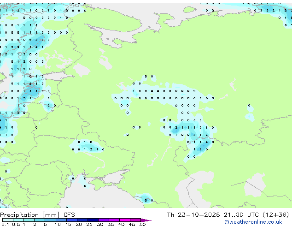
Task: Select the legend swatch between 0.5 and 1
Action: coord(18,220)
